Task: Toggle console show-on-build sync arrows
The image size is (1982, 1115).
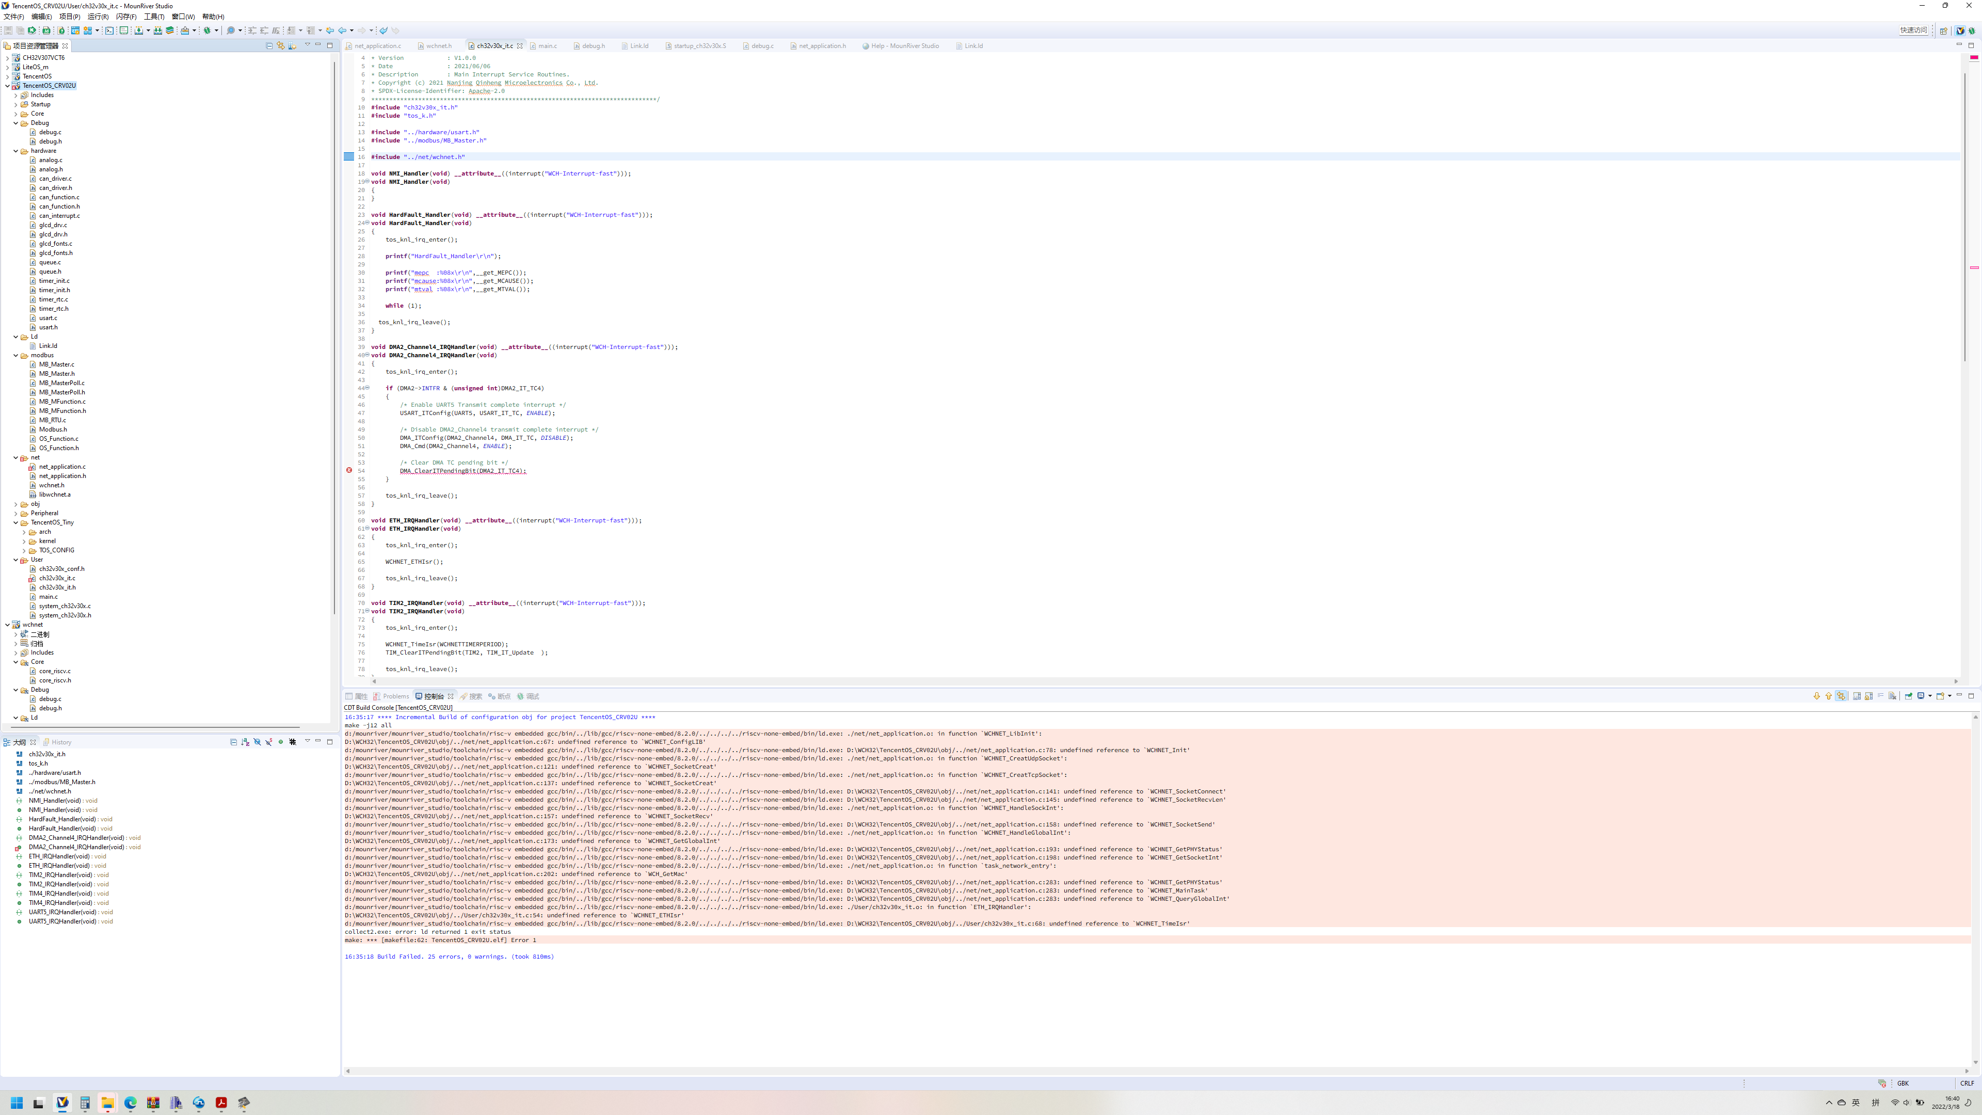Action: [x=1841, y=696]
